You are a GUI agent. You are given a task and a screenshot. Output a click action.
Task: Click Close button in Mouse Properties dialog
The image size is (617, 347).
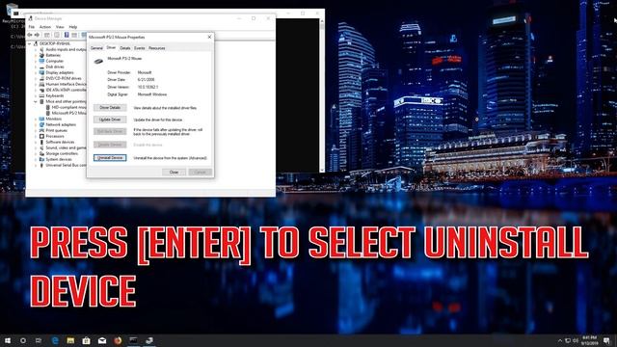[x=174, y=173]
